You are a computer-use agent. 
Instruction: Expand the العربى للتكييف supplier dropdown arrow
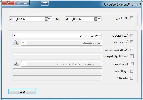coord(23,43)
